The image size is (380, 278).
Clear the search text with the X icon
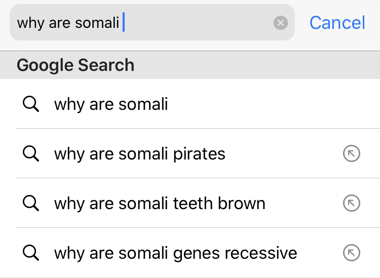[281, 23]
